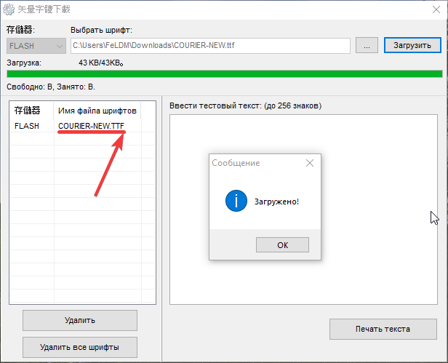Click inside the test text input area

[303, 210]
